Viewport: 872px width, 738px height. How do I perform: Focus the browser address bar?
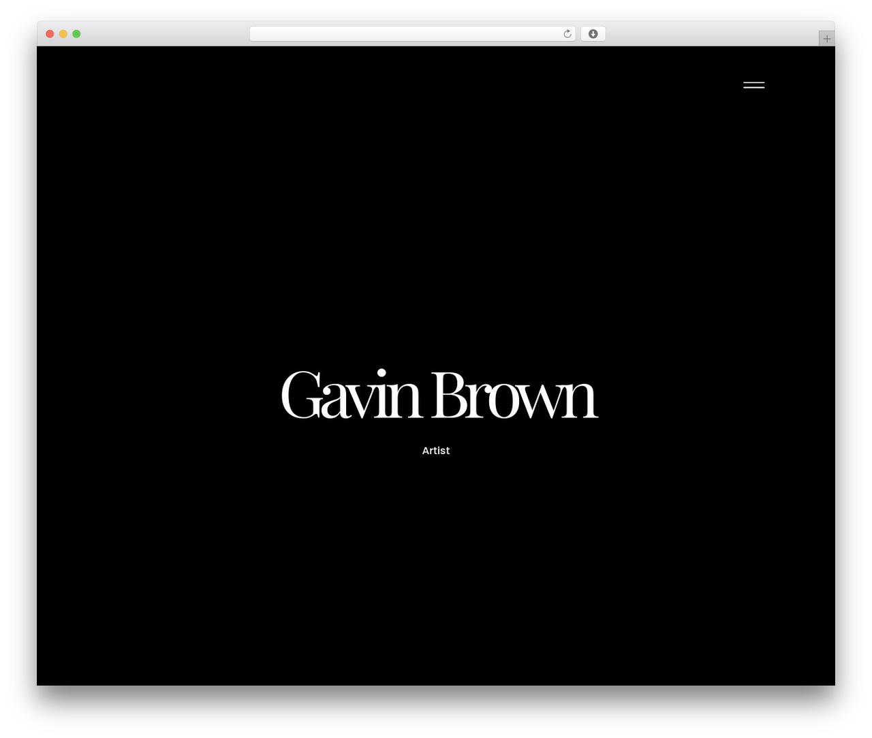point(412,34)
